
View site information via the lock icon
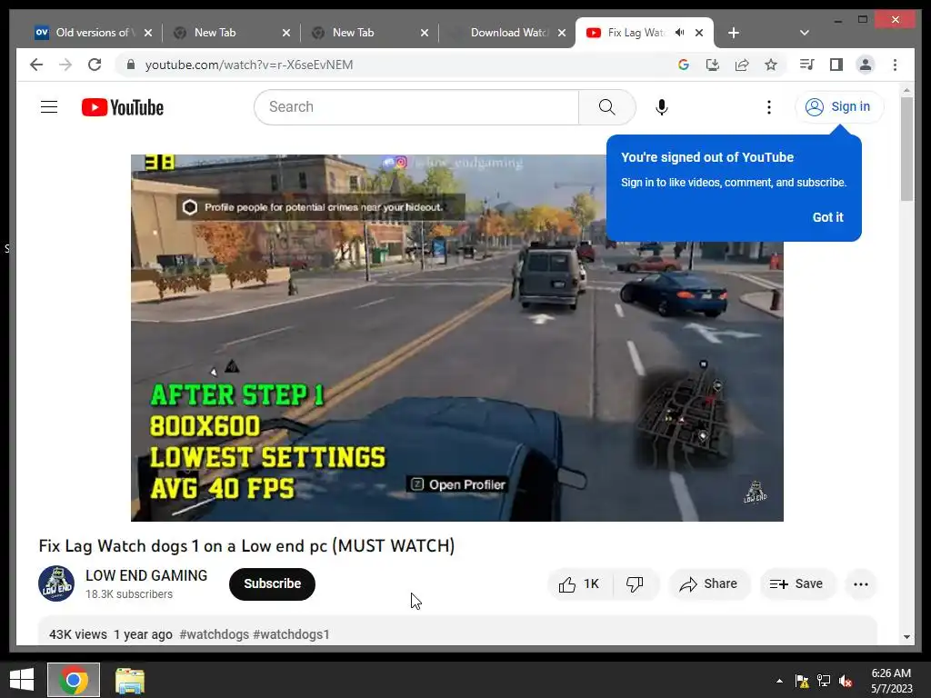click(x=131, y=65)
